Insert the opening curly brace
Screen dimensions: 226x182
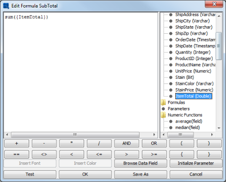181,154
